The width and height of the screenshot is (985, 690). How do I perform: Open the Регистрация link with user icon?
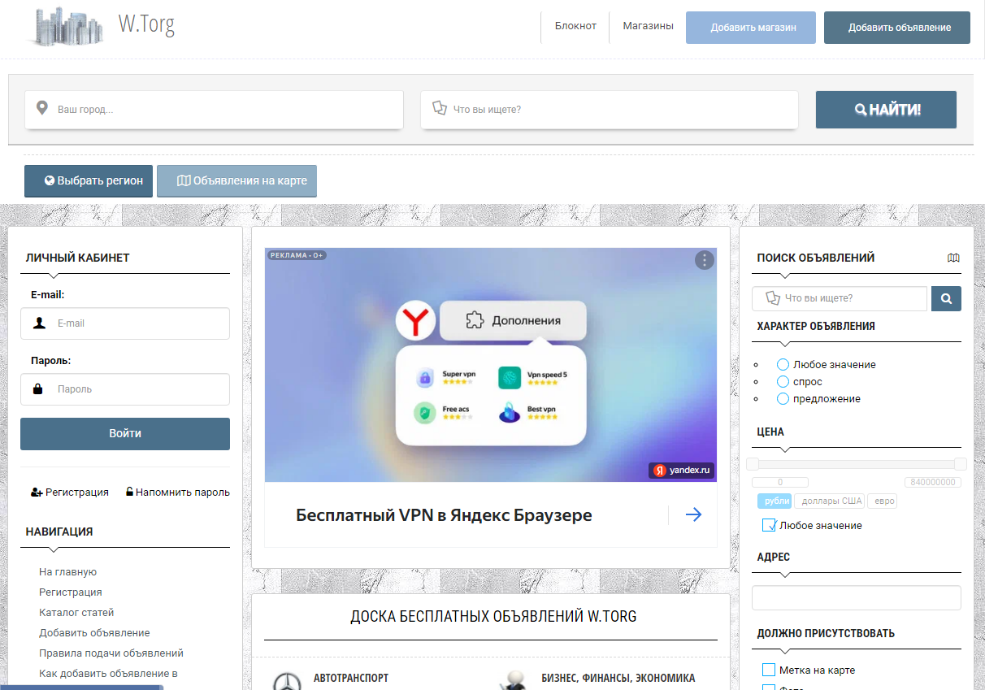[x=70, y=492]
